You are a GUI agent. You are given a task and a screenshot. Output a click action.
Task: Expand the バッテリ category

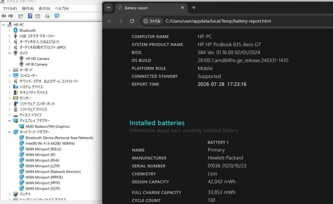[x=10, y=194]
